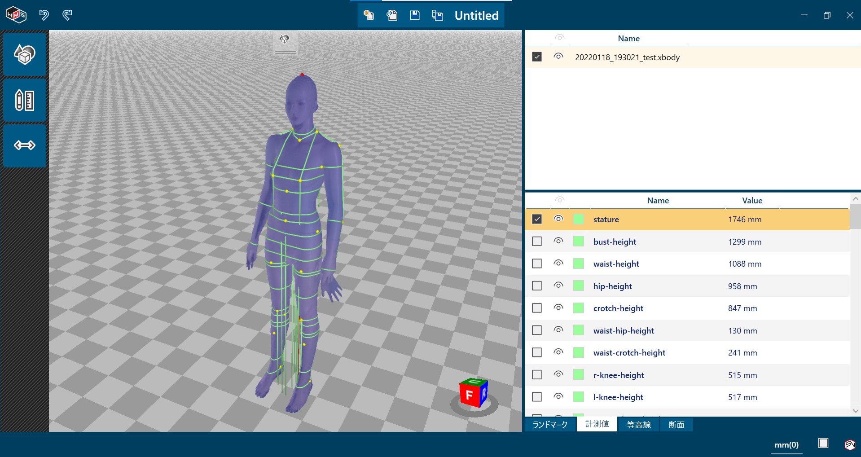
Task: Toggle visibility eye for stature
Action: [558, 219]
